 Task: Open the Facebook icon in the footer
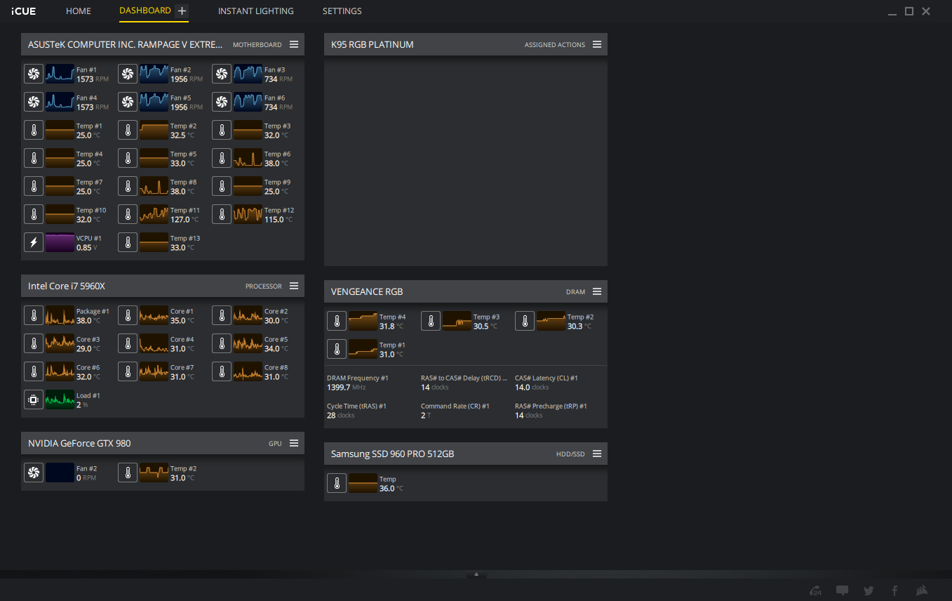point(895,590)
